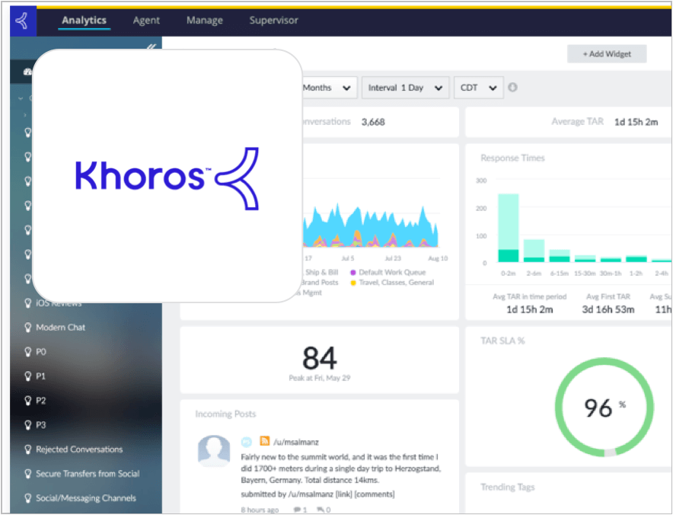The height and width of the screenshot is (515, 673).
Task: Open the /u/msalmanz author name
Action: pos(296,442)
